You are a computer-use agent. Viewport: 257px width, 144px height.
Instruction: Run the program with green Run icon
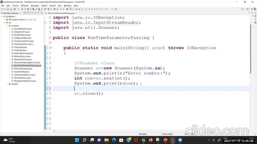[x=28, y=9]
